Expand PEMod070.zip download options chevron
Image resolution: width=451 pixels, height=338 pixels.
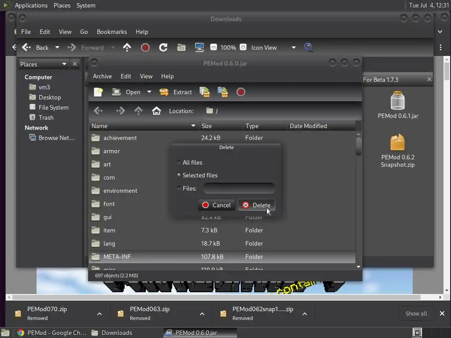coord(100,314)
